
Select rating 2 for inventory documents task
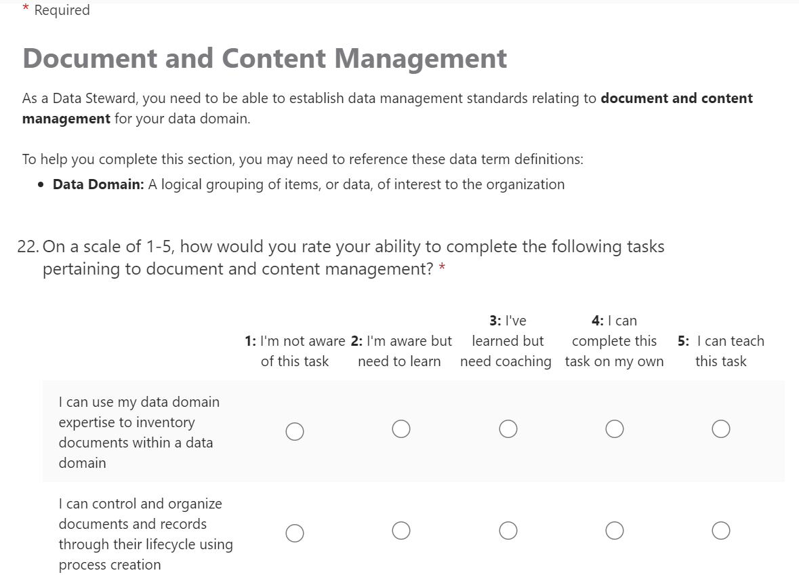pyautogui.click(x=401, y=429)
